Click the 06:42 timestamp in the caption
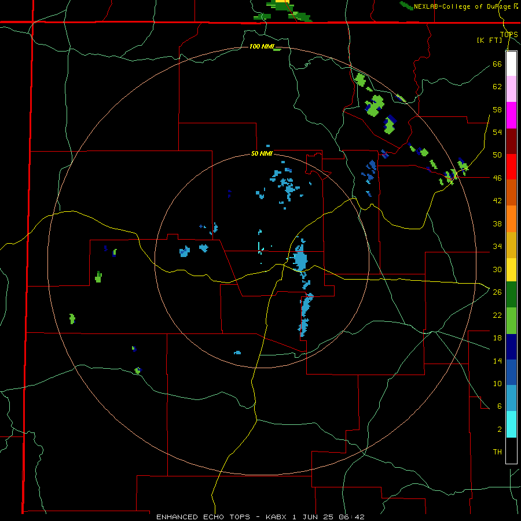 350,517
